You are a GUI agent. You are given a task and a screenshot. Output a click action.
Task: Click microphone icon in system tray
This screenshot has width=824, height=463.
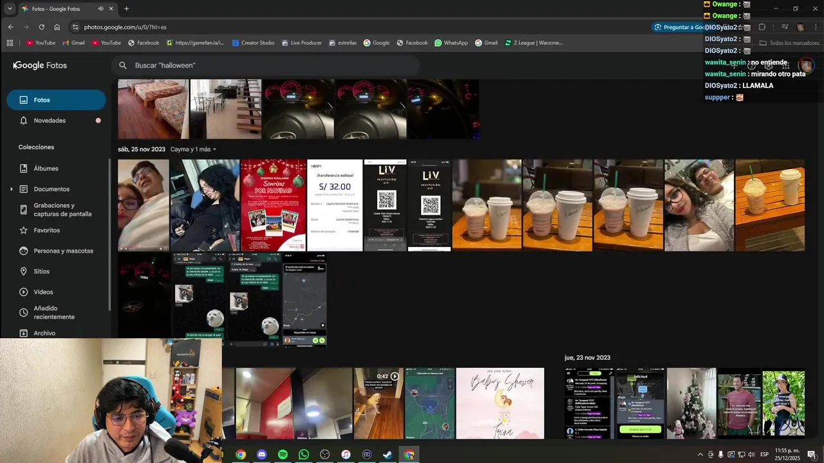(721, 455)
